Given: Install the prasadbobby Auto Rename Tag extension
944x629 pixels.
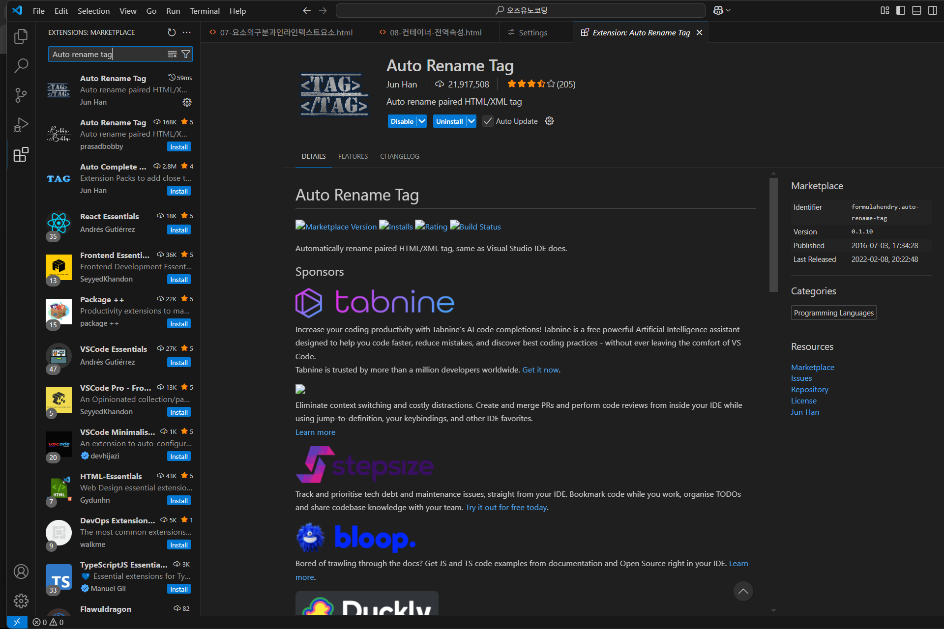Looking at the screenshot, I should [179, 147].
